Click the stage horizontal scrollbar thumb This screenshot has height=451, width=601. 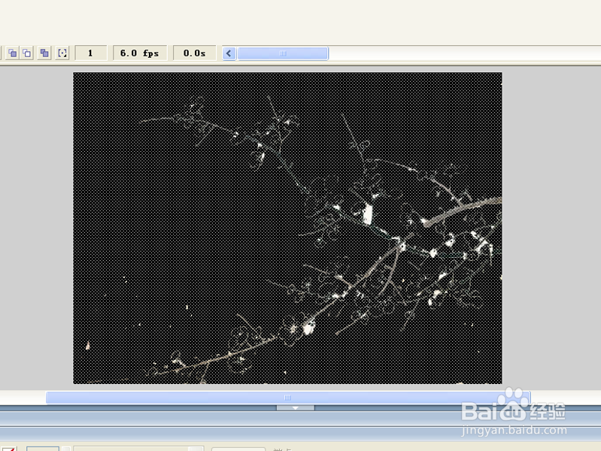coord(288,398)
